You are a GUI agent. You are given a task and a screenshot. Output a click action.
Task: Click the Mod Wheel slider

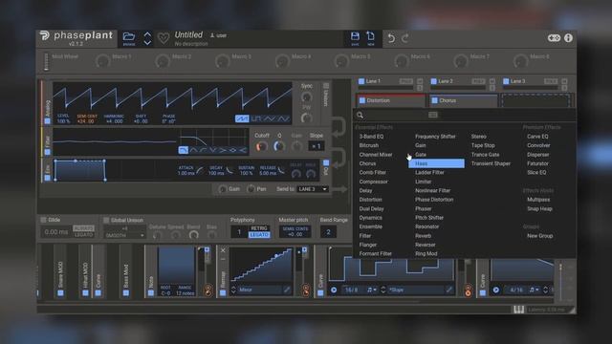click(47, 61)
